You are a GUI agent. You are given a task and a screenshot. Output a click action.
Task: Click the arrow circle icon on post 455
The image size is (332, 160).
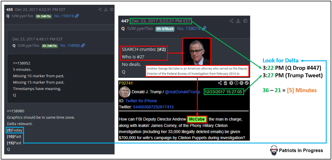click(112, 10)
